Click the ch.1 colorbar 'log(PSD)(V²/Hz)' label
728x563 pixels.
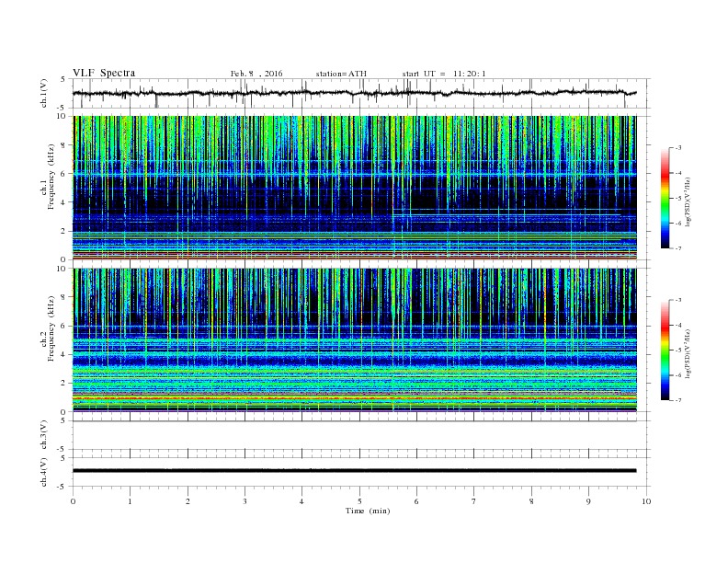pos(688,201)
